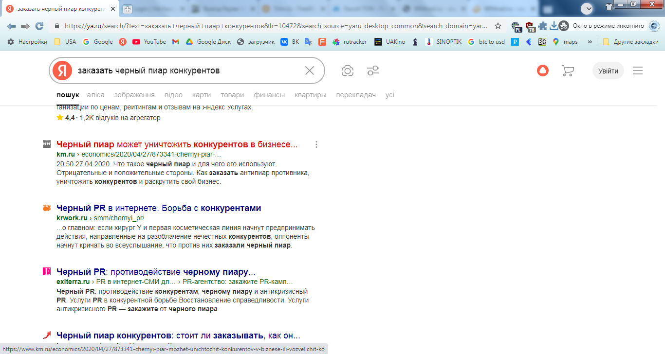665x354 pixels.
Task: Open the shopping cart icon
Action: point(568,71)
